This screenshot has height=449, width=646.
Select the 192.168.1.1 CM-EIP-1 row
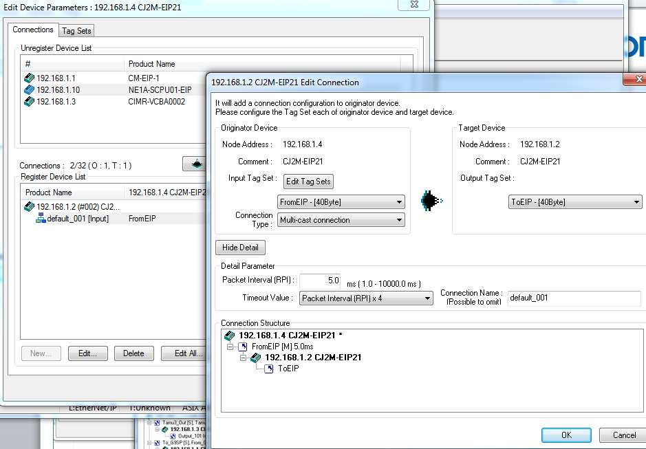click(x=114, y=78)
